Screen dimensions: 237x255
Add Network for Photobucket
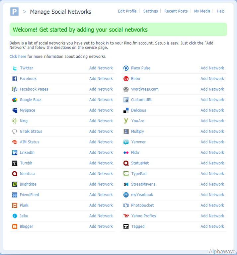(x=212, y=206)
